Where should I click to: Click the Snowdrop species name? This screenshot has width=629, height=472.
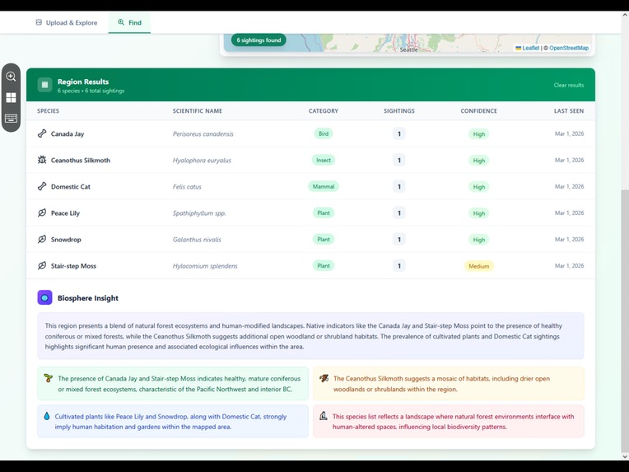click(x=66, y=240)
